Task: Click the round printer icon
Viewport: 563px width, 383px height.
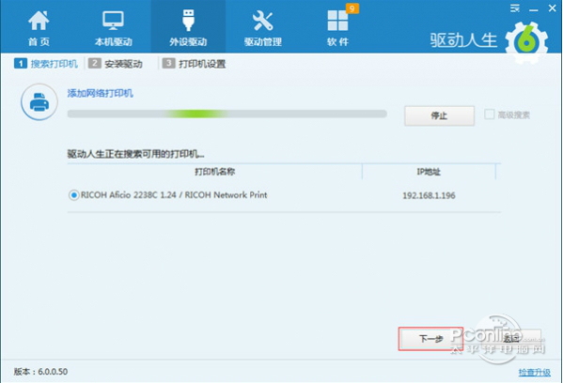Action: pos(39,102)
